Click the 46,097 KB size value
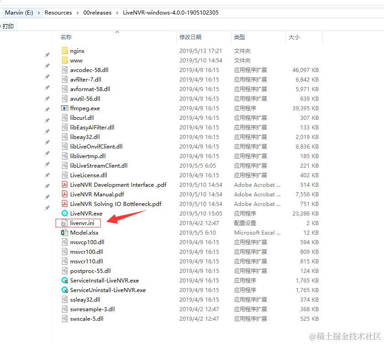The width and height of the screenshot is (384, 344). pos(305,70)
